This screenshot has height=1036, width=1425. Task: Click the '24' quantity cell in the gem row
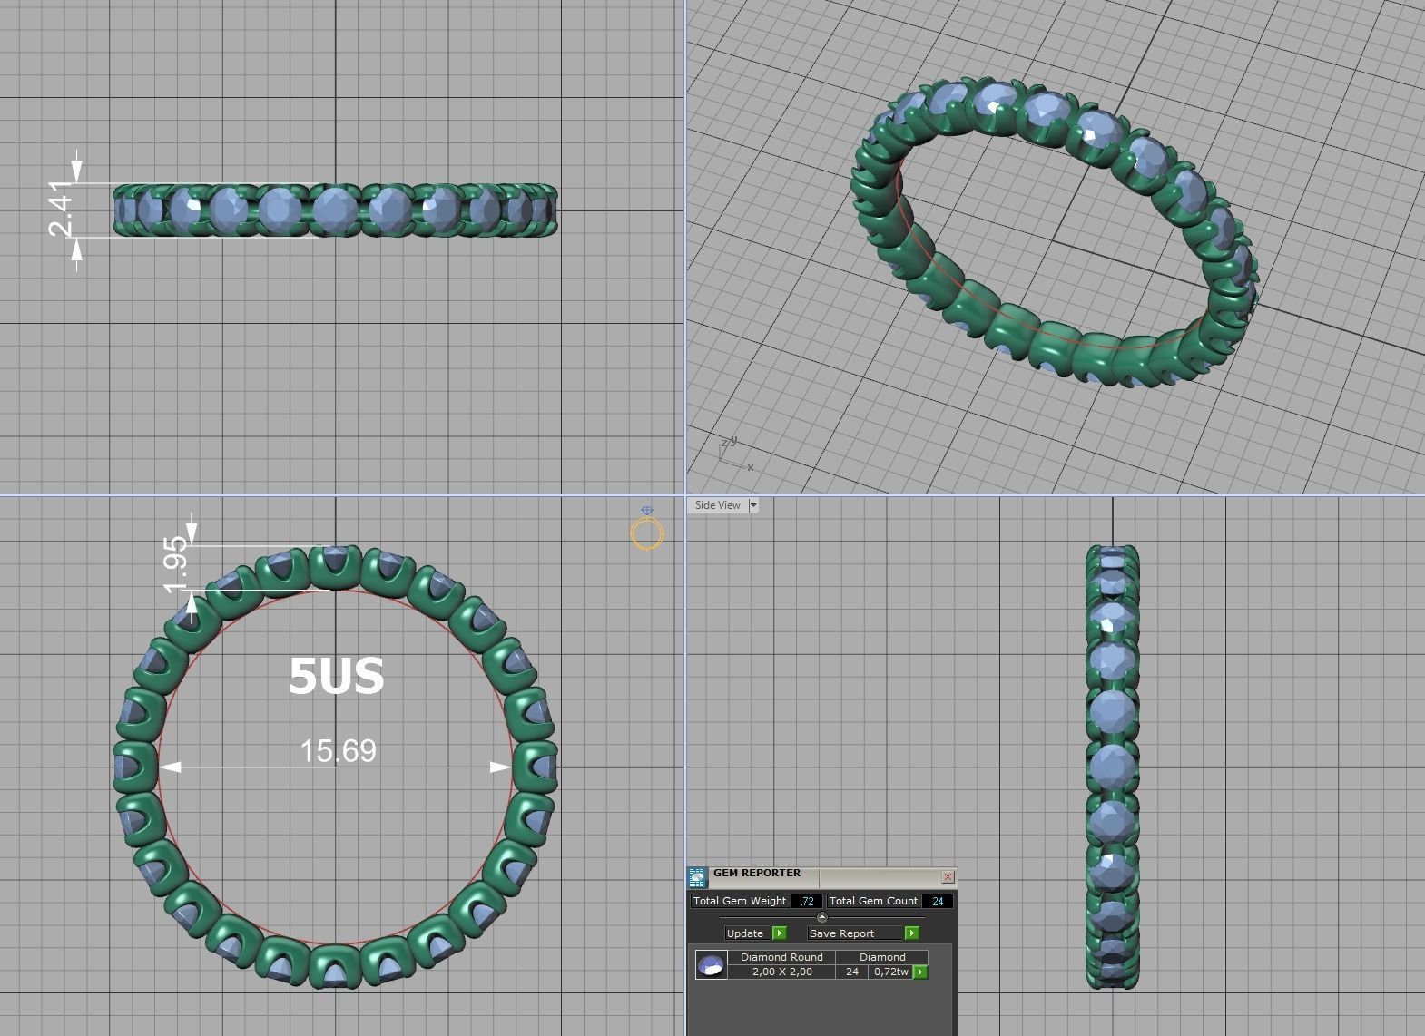click(851, 972)
